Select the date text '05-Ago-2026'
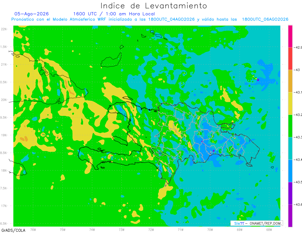Viewport: 302px width, 233px height. [31, 14]
